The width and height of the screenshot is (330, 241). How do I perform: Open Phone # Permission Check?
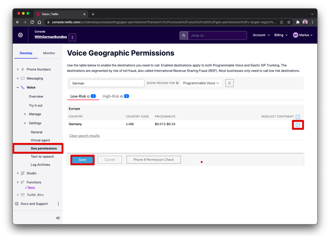(x=153, y=160)
